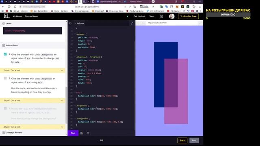Collapse the body rule fold arrow
The height and width of the screenshot is (146, 260).
[75, 93]
